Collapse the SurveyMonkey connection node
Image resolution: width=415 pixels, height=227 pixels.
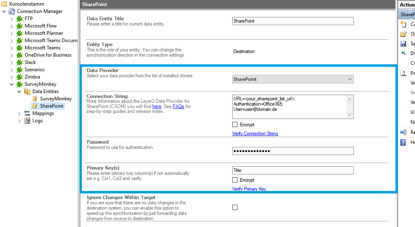pyautogui.click(x=11, y=84)
